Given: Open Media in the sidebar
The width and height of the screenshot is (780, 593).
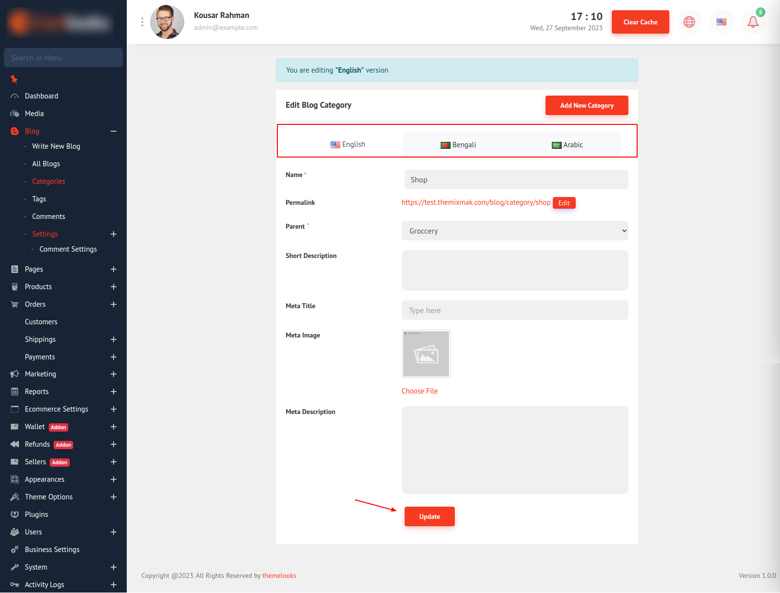Looking at the screenshot, I should (x=34, y=114).
